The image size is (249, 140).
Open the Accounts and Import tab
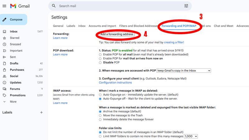102,26
